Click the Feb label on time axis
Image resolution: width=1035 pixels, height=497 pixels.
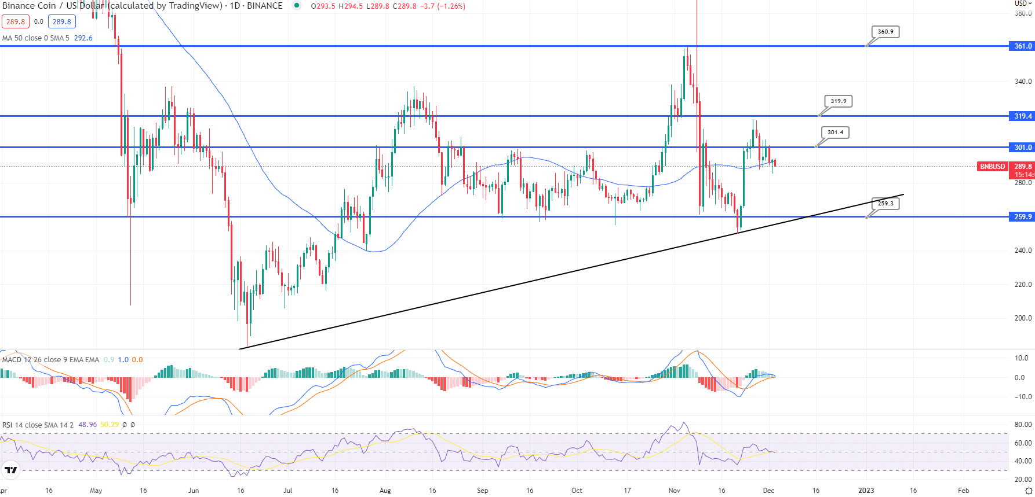pos(963,491)
